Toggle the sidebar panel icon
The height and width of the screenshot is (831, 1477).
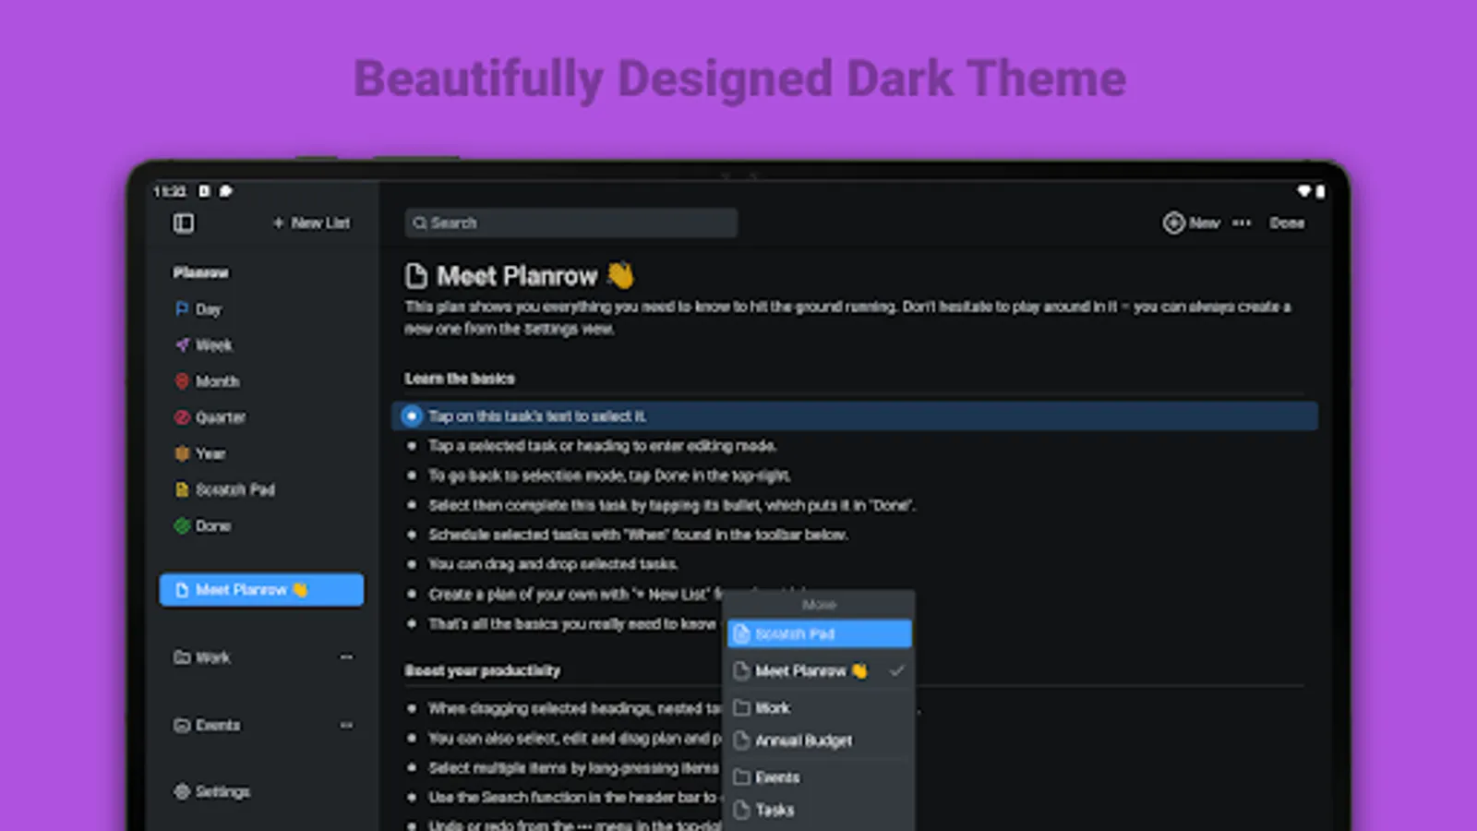[x=184, y=223]
